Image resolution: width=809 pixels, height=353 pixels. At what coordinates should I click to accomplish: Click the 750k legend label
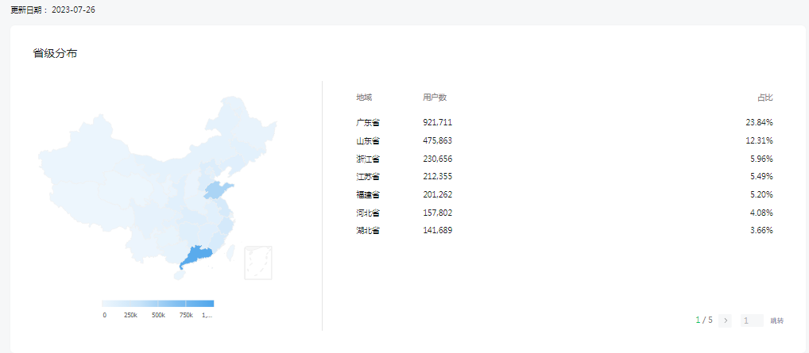[x=186, y=316]
